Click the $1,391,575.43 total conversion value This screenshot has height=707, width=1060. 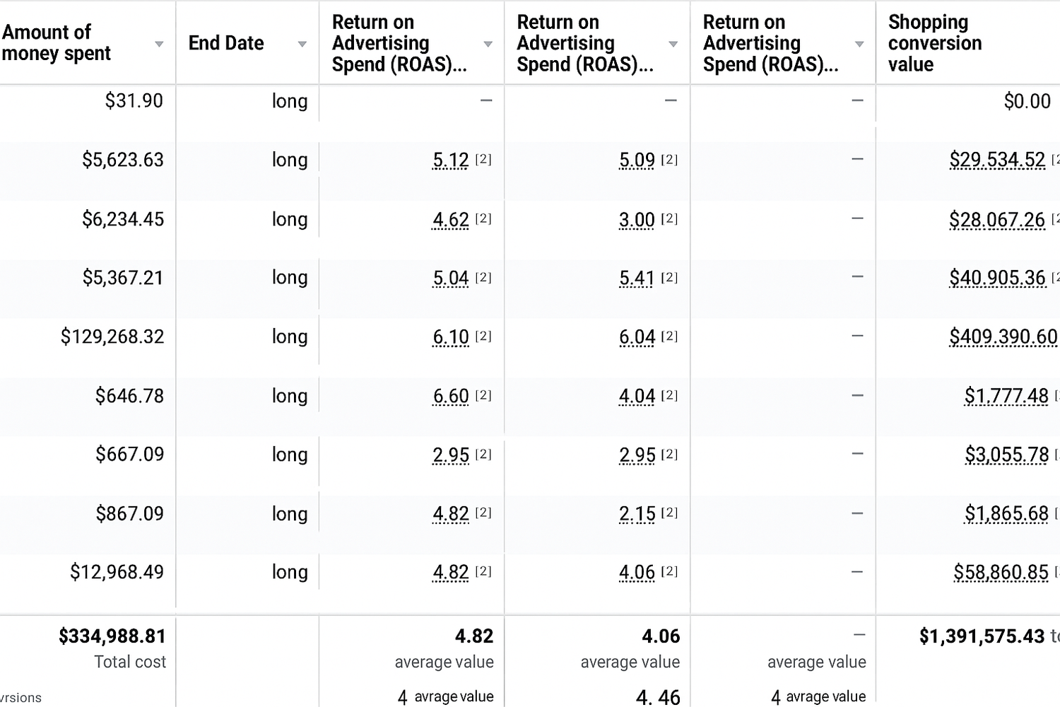pos(982,636)
